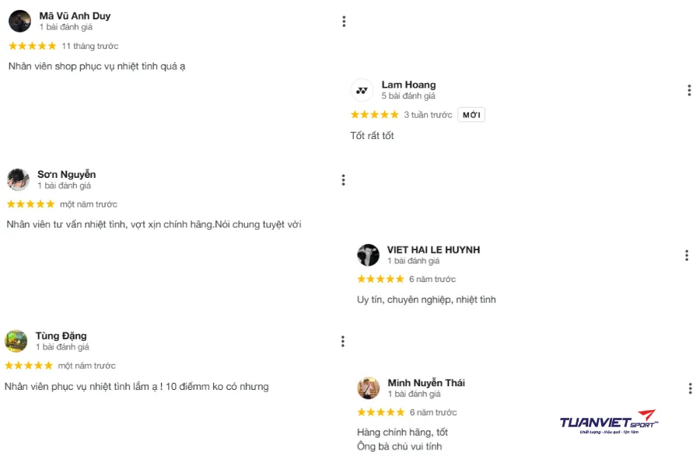Open more options for Sơn Nguyễn's review
This screenshot has height=466, width=700.
coord(343,180)
